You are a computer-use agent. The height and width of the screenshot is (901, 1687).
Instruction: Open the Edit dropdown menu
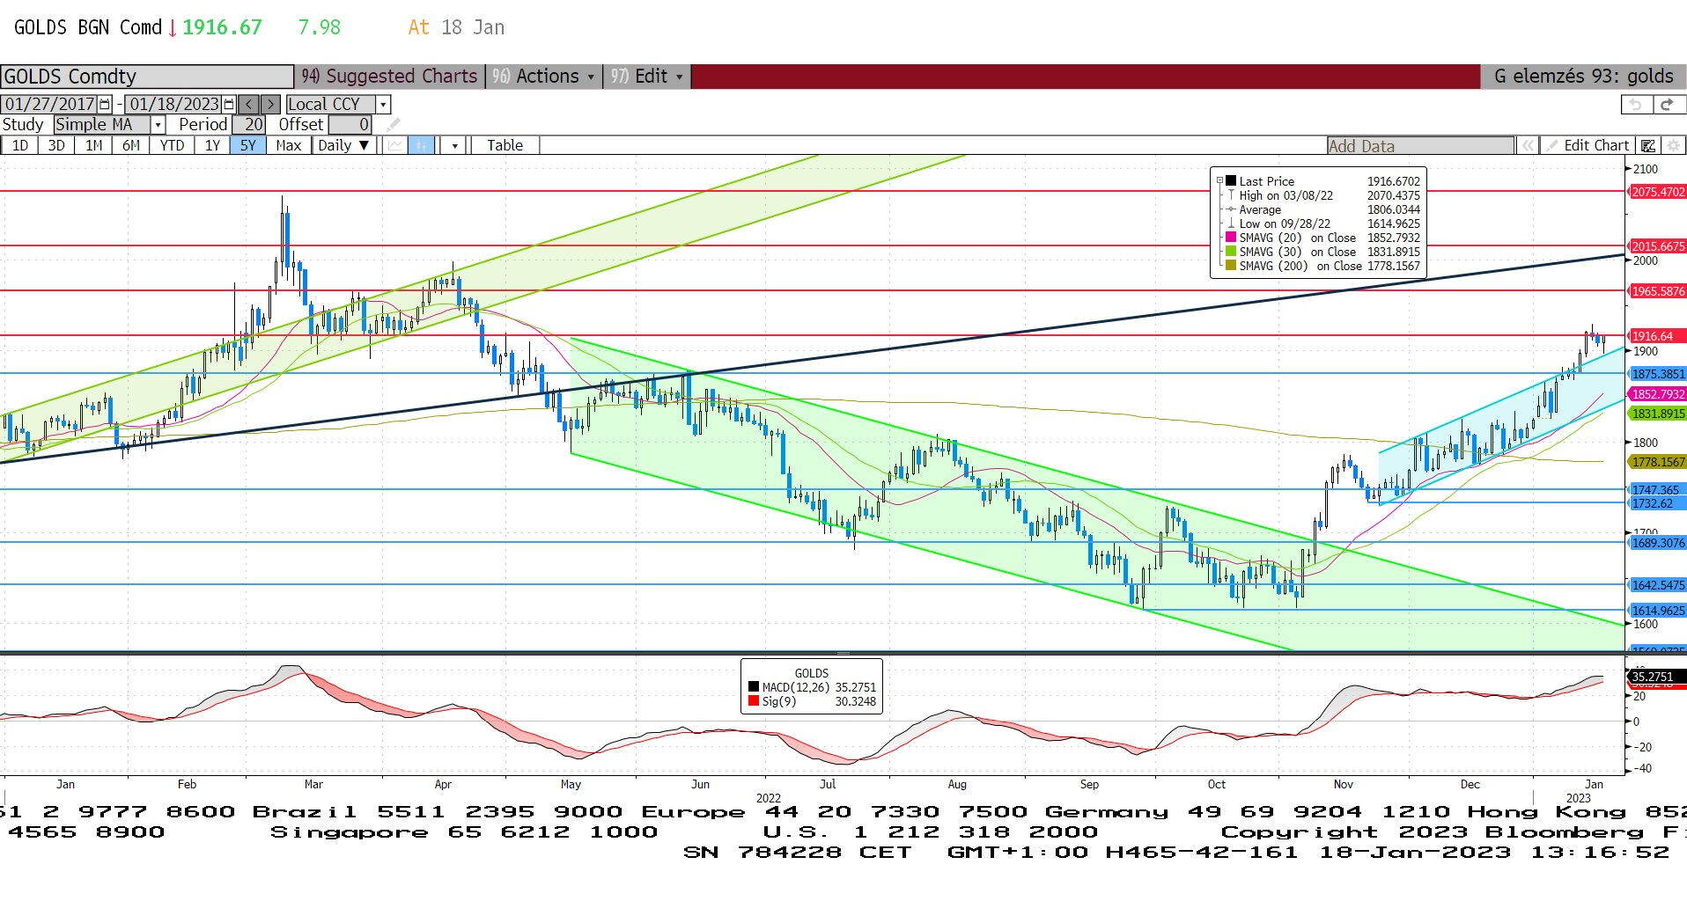pos(648,77)
